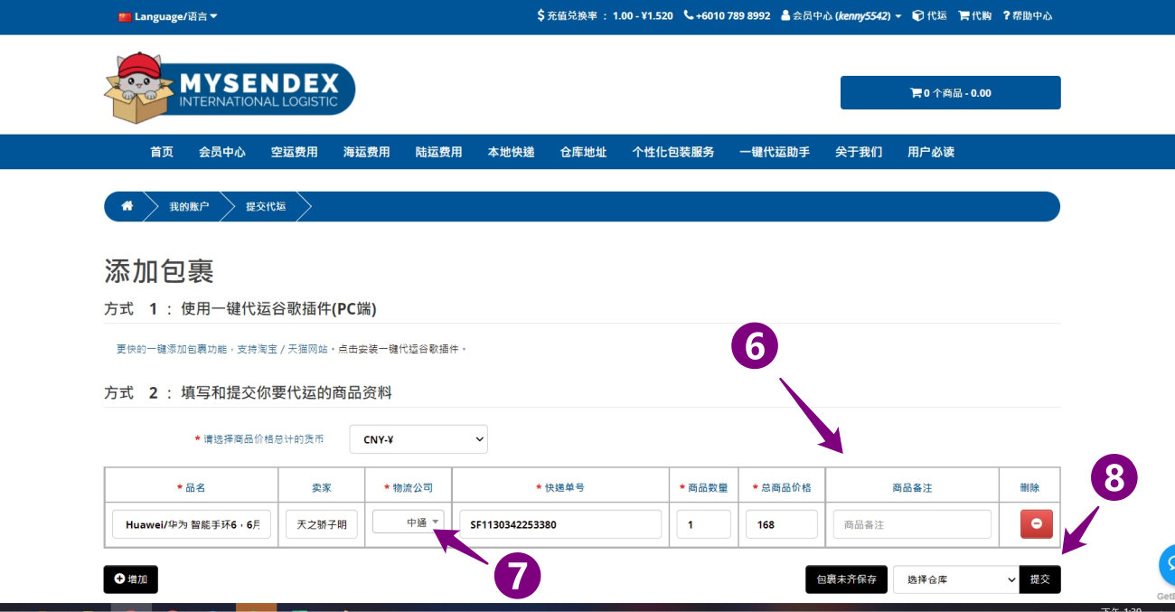
Task: Expand the CNY-¥ currency dropdown
Action: (418, 439)
